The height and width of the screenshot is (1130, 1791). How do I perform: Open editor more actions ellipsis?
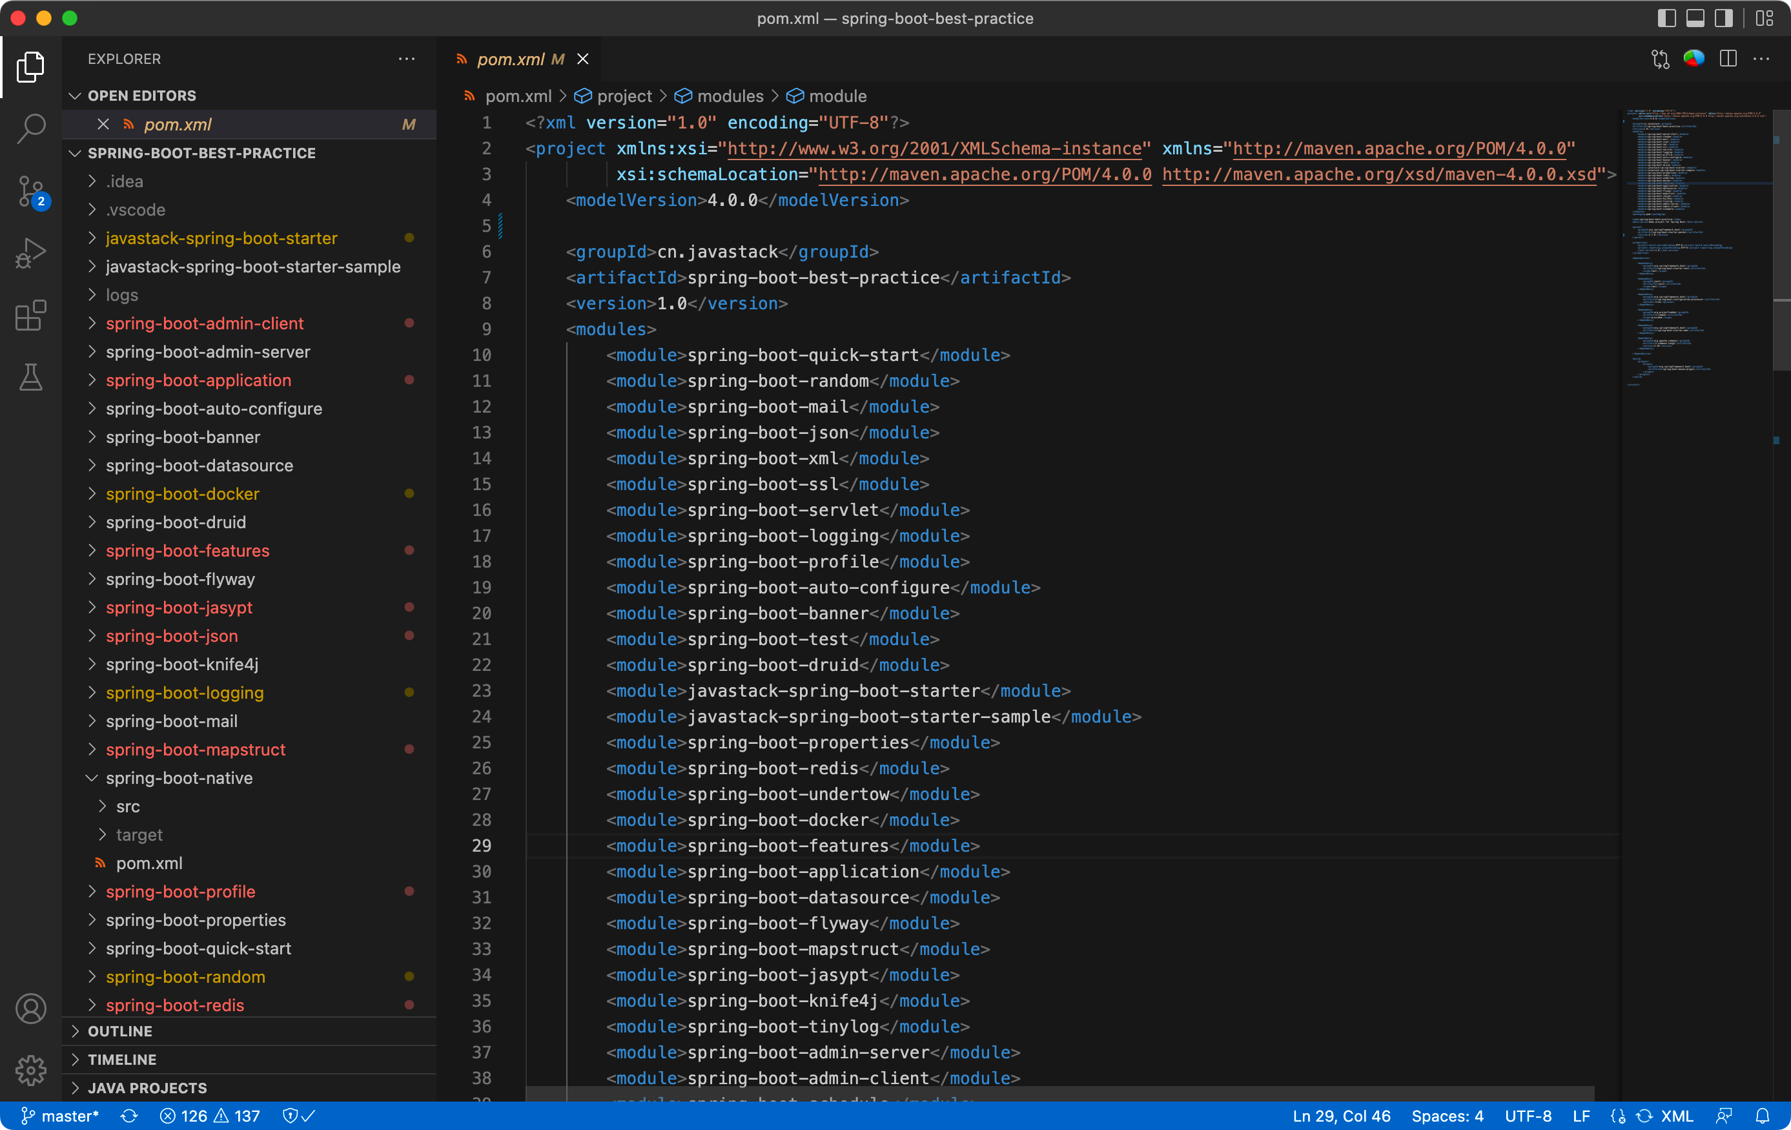[x=1761, y=59]
